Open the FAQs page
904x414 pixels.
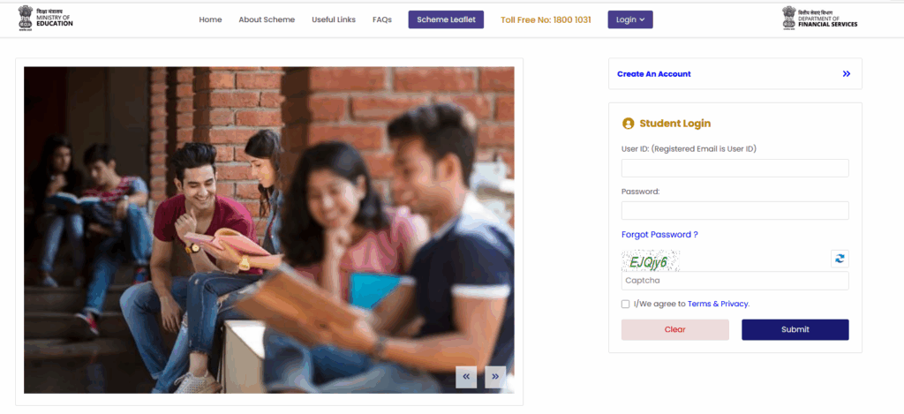(382, 19)
